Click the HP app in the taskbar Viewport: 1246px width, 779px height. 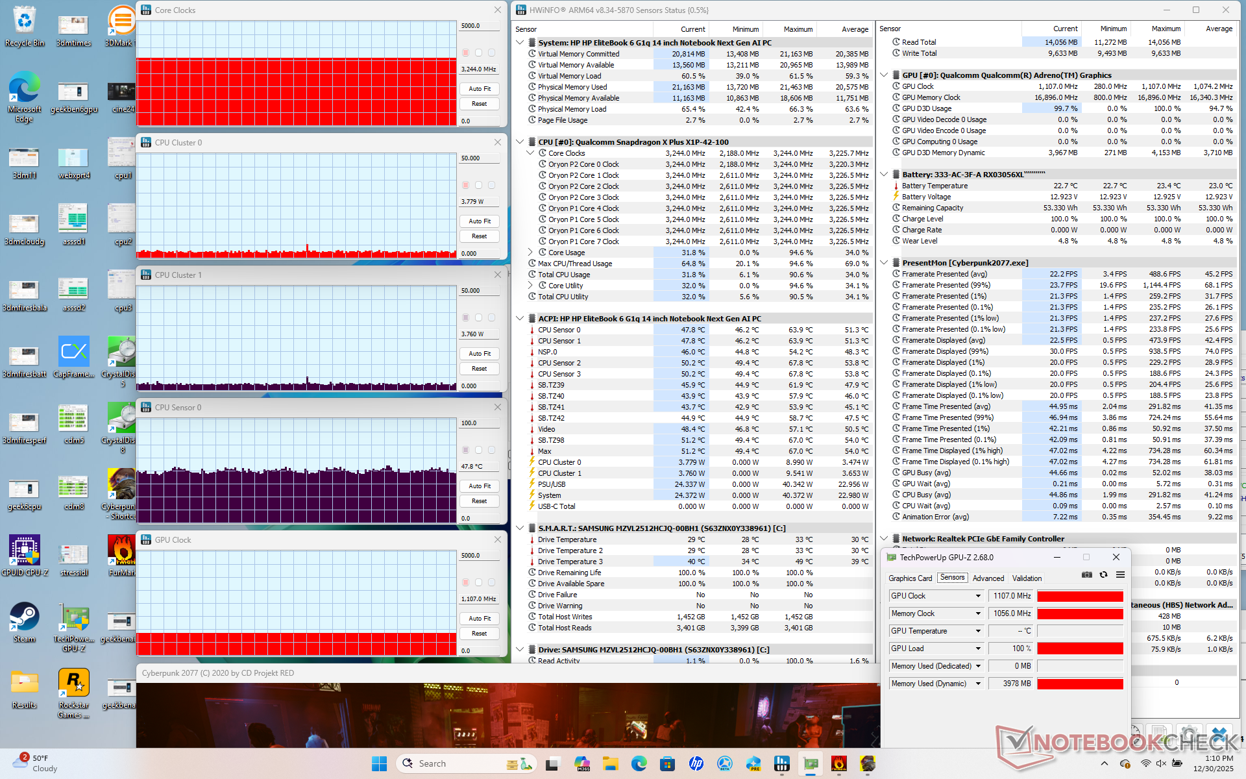[x=696, y=763]
